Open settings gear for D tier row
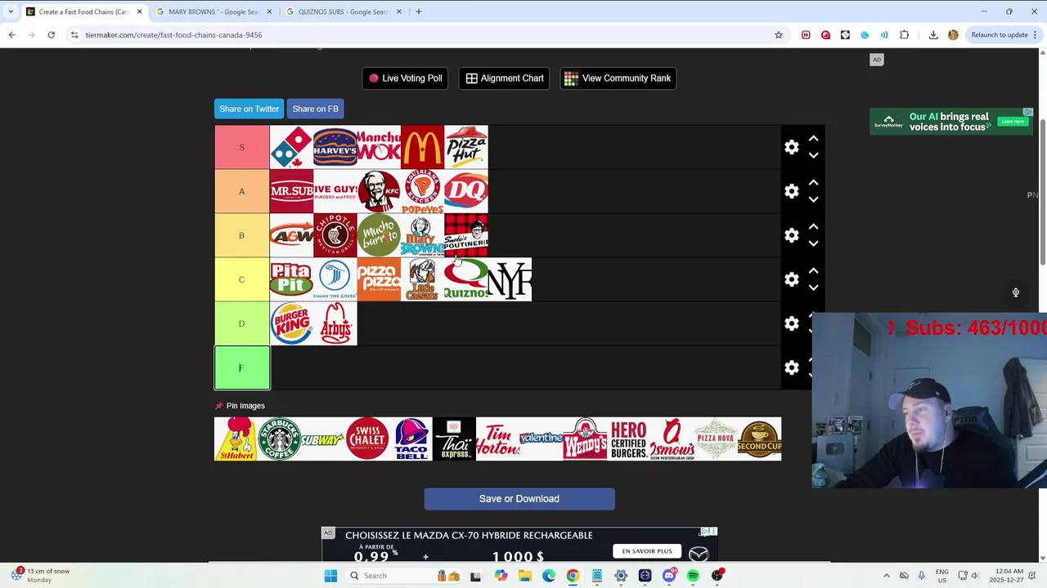This screenshot has width=1047, height=588. pos(791,323)
